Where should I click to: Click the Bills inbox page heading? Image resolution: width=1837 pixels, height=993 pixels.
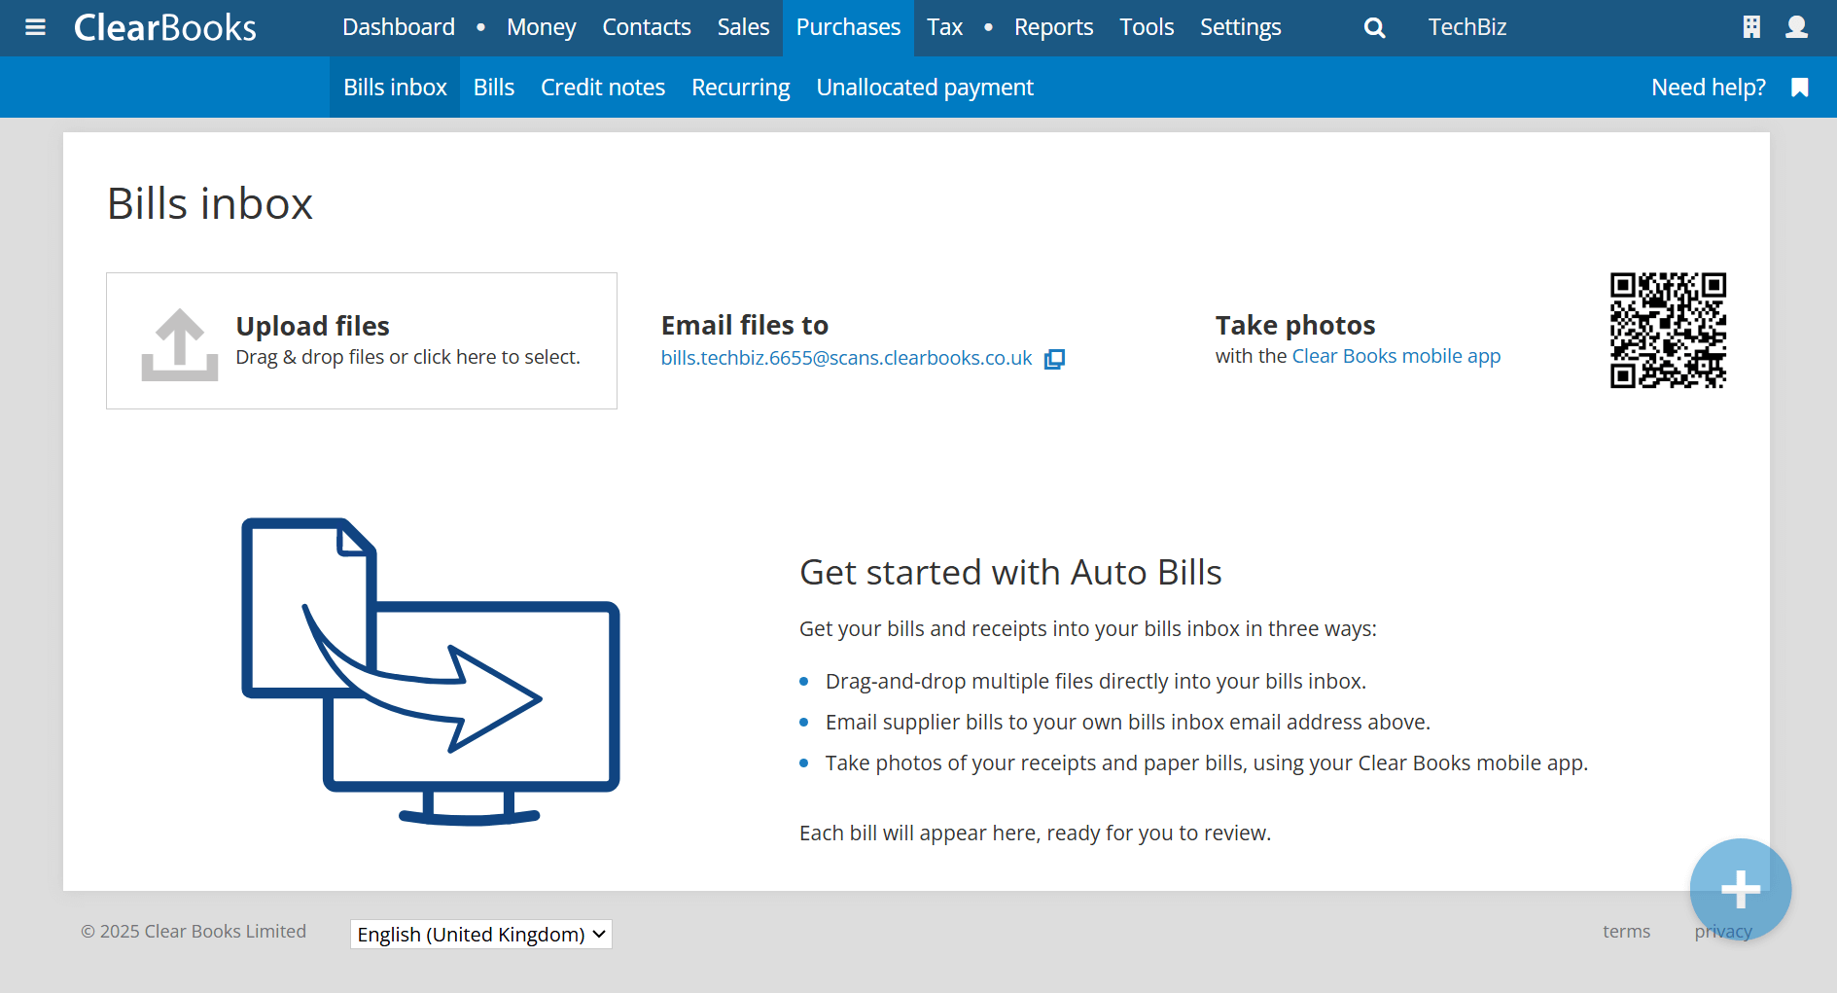point(210,204)
